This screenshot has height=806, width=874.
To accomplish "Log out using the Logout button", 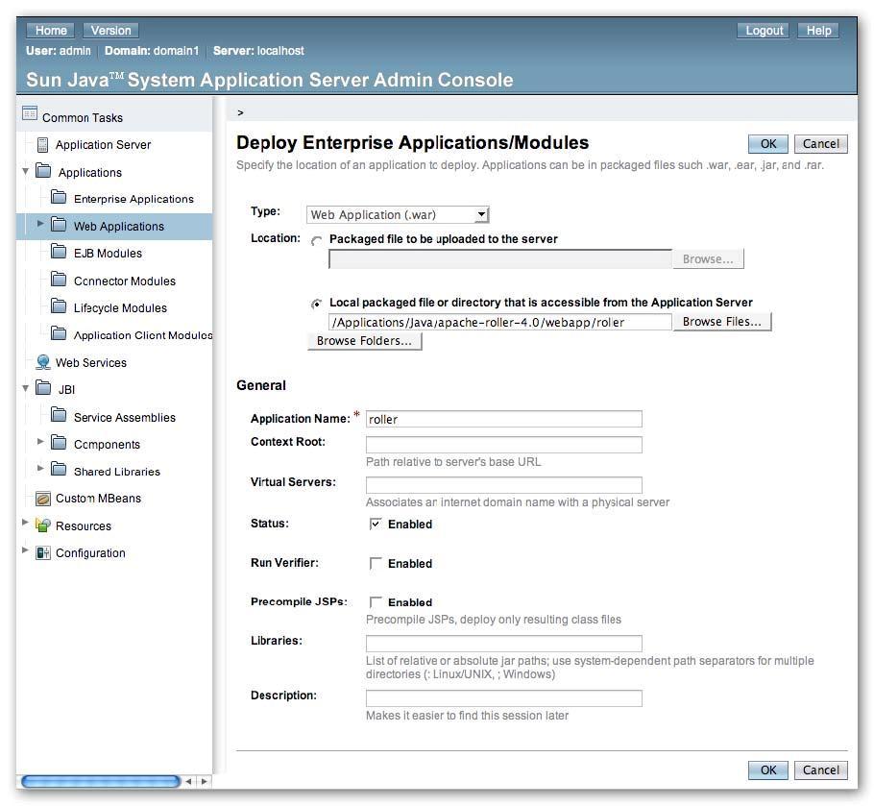I will [x=765, y=31].
